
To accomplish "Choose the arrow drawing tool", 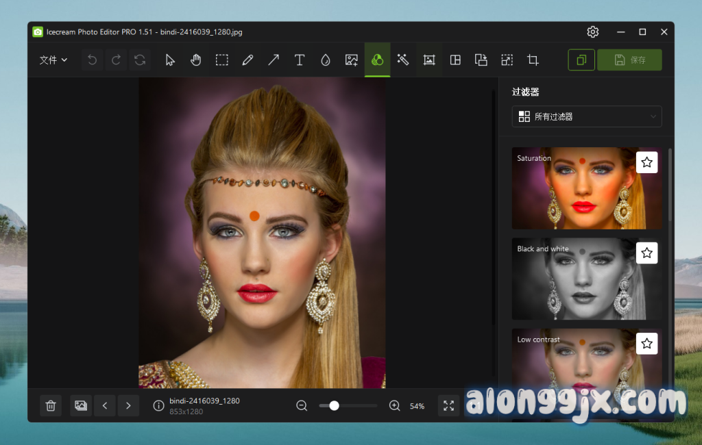I will 274,60.
